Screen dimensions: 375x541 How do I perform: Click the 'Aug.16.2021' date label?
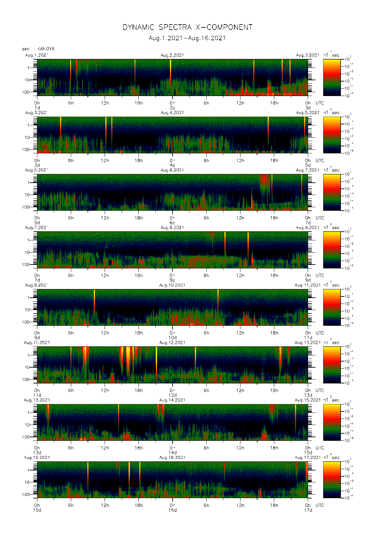(172, 458)
